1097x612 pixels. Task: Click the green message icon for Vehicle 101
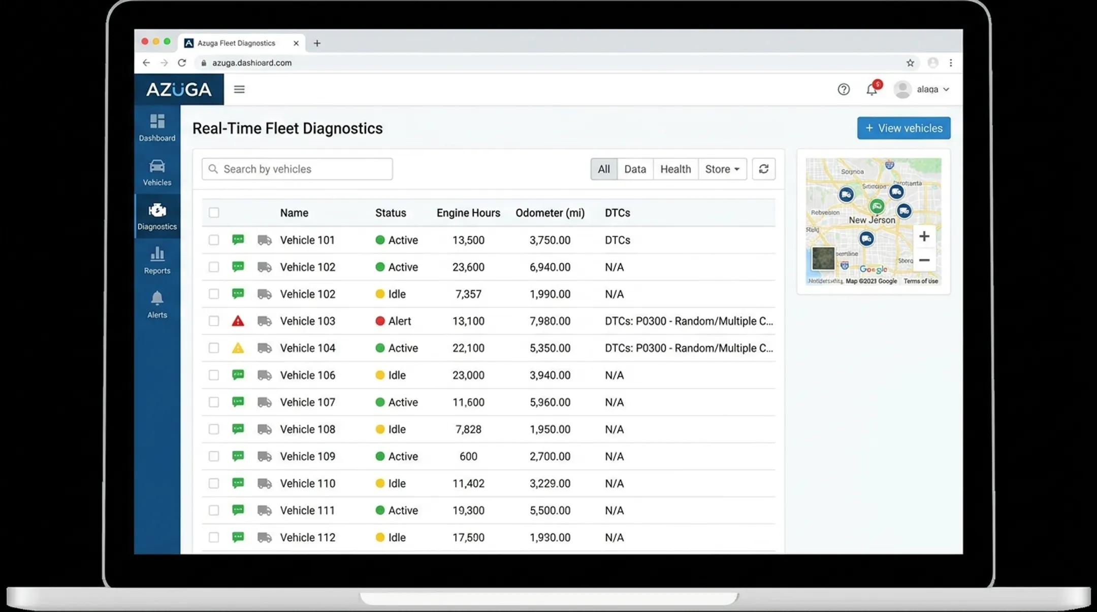238,240
